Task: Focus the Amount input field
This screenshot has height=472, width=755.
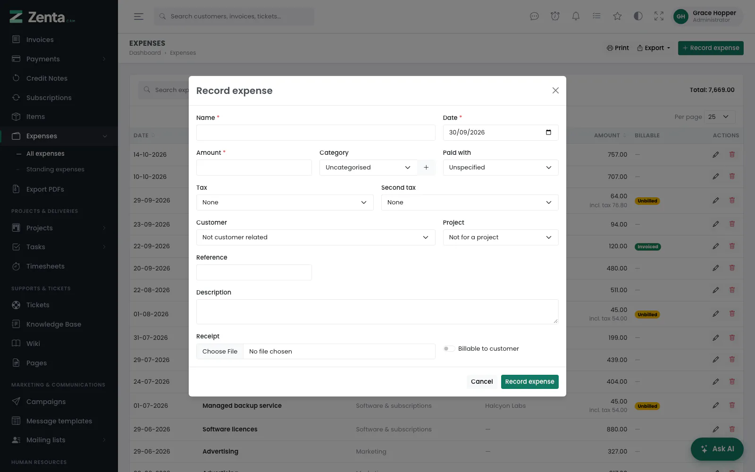Action: [254, 168]
